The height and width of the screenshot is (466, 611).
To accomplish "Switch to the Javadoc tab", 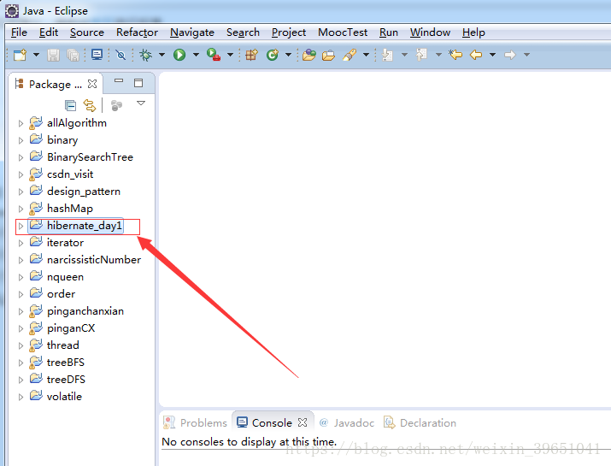I will tap(346, 422).
